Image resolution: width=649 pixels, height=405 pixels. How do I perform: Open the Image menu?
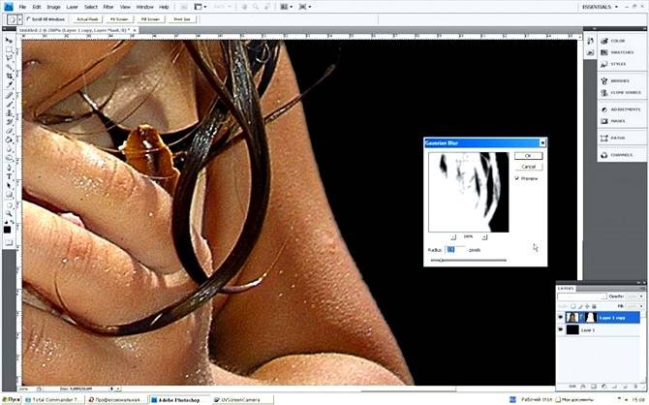[55, 7]
